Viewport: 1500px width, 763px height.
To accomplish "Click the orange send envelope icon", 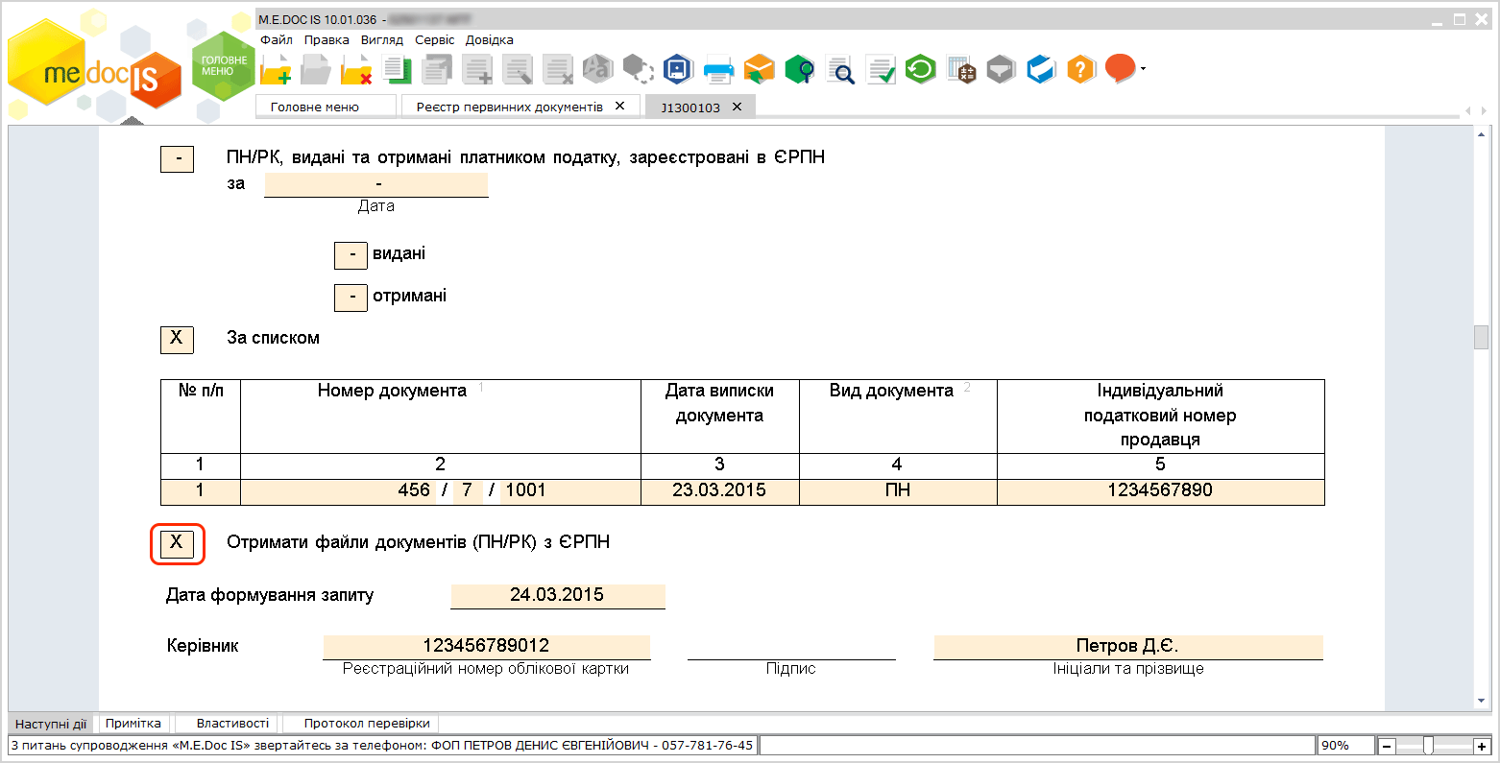I will pos(759,69).
